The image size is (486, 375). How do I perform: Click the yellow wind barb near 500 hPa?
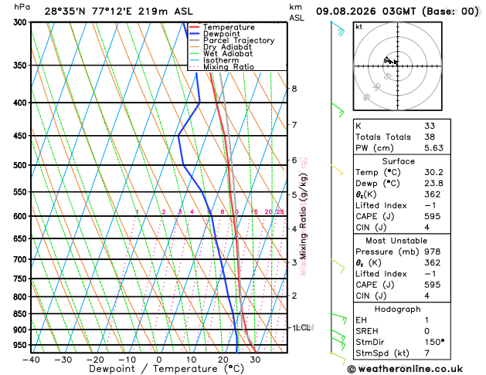(x=338, y=170)
